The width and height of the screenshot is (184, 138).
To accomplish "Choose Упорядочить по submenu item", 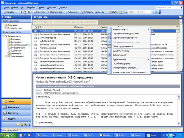I will (129, 30).
